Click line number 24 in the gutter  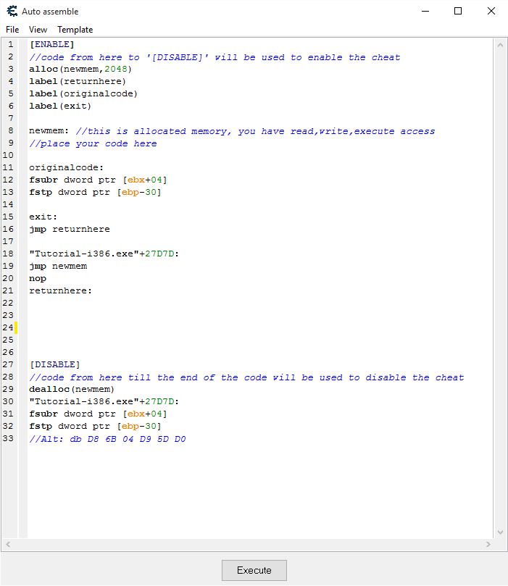(11, 327)
